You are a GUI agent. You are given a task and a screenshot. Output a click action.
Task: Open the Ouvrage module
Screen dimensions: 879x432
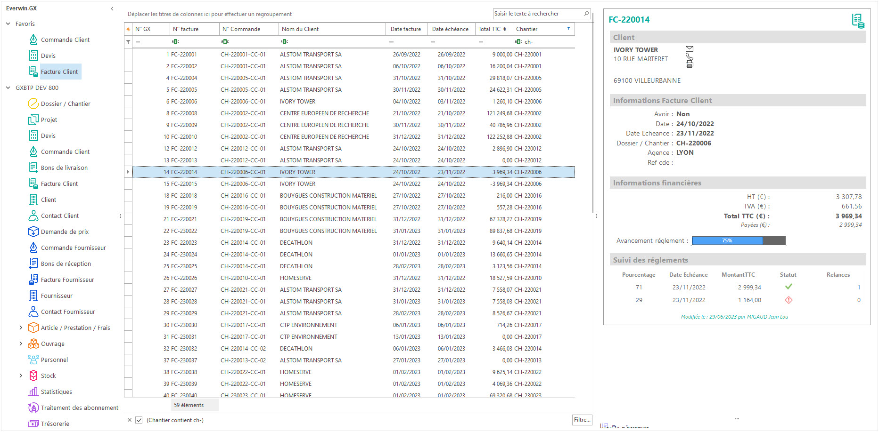pos(53,344)
